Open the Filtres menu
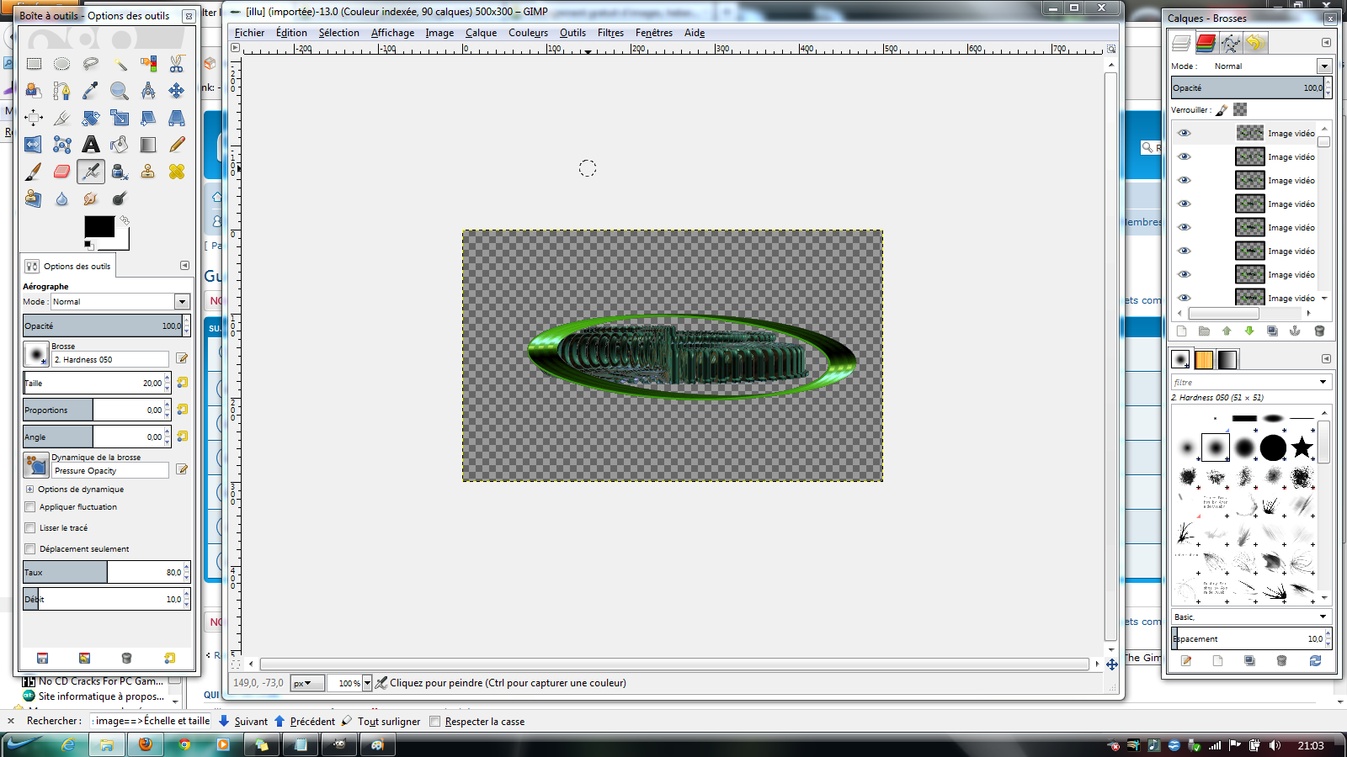 point(610,33)
